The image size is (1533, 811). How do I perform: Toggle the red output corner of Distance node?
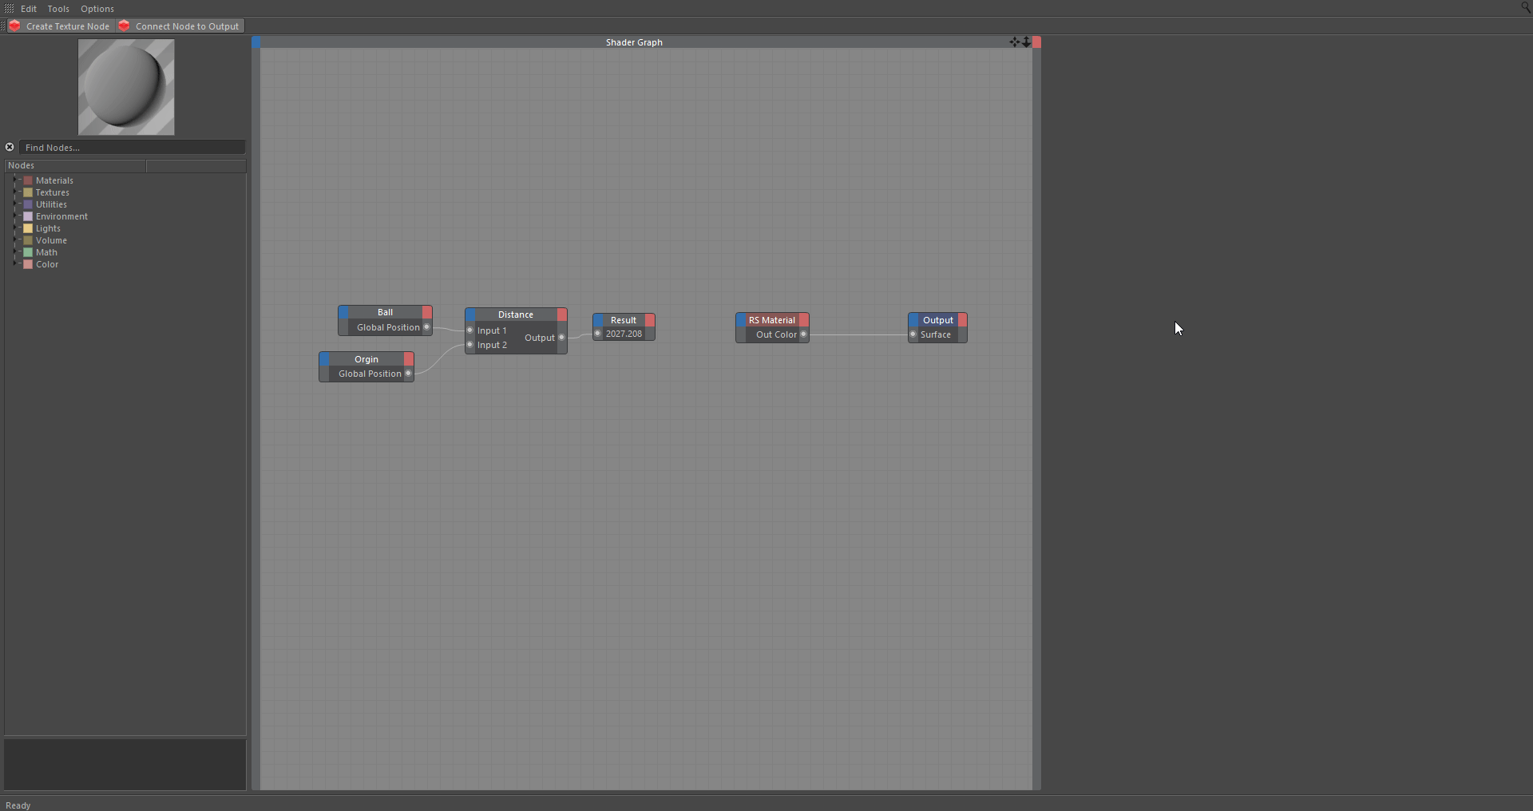562,315
